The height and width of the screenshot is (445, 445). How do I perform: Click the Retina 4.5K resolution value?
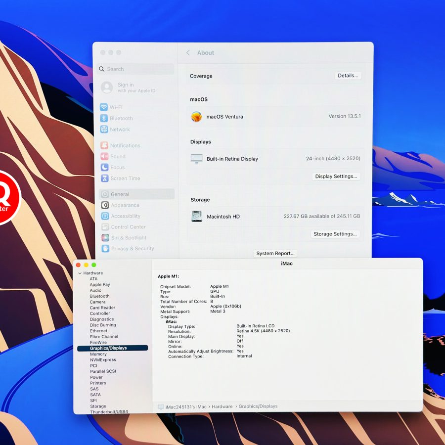tap(263, 331)
